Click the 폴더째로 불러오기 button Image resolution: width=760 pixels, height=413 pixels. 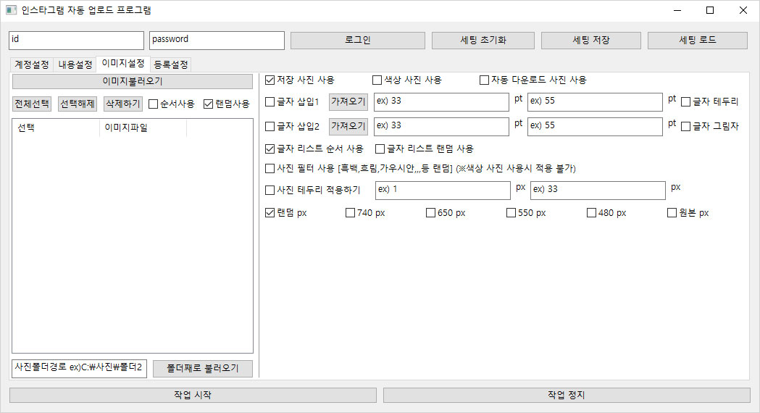tap(203, 368)
